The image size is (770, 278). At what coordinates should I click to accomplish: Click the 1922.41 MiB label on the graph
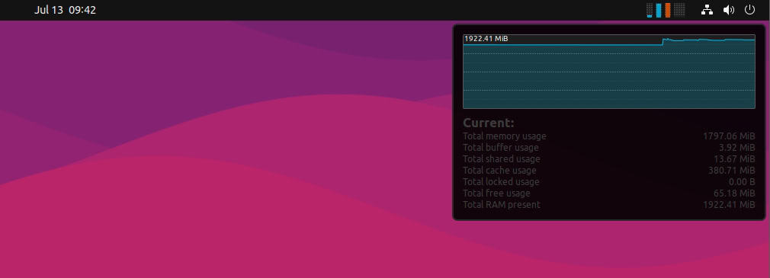[x=486, y=38]
